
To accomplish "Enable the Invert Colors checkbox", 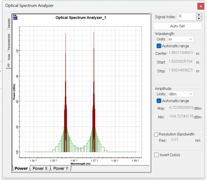I will coord(156,155).
